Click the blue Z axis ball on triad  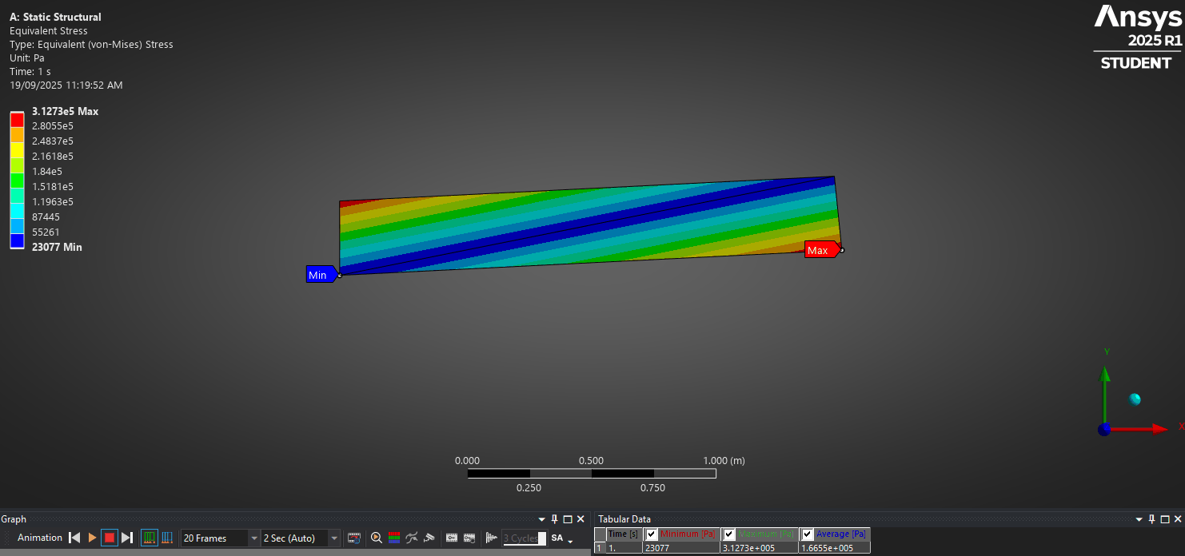tap(1104, 429)
